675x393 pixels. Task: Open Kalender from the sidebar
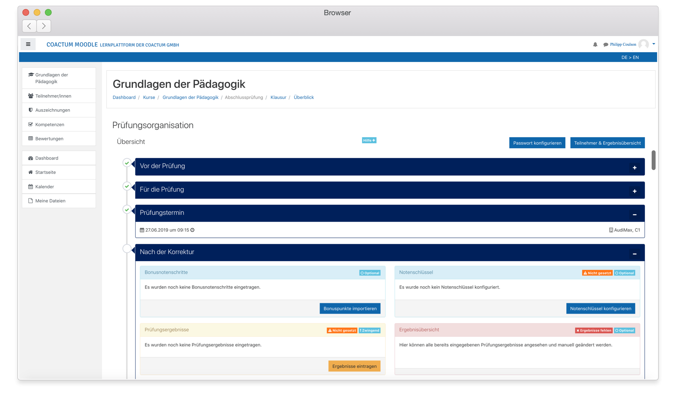tap(44, 186)
